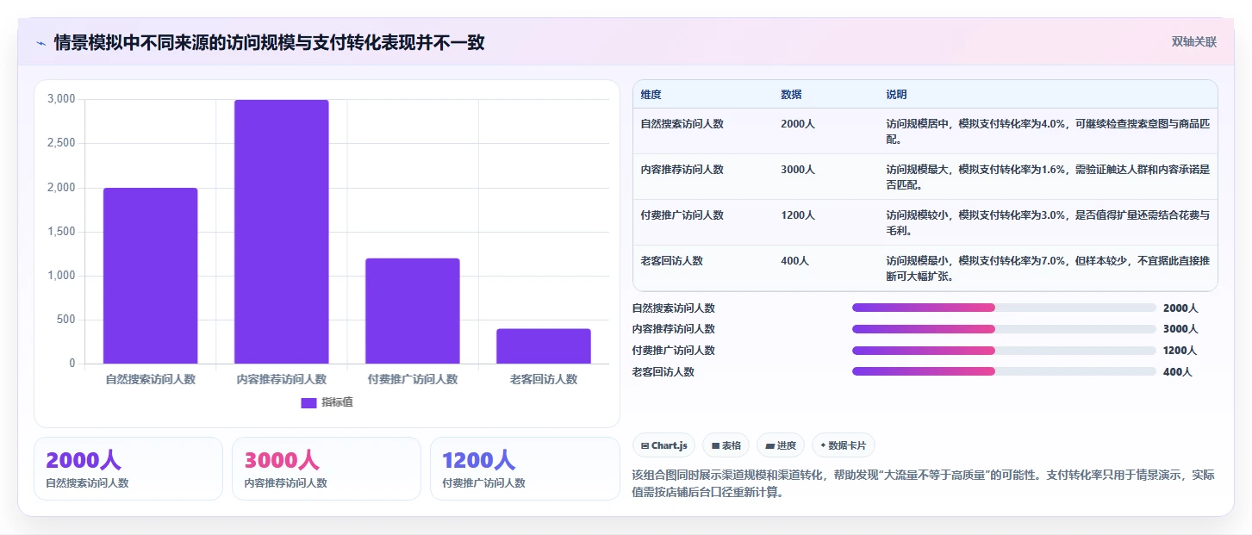The width and height of the screenshot is (1252, 535).
Task: Select the 自然搜索访问人数 table row cell
Action: 682,124
